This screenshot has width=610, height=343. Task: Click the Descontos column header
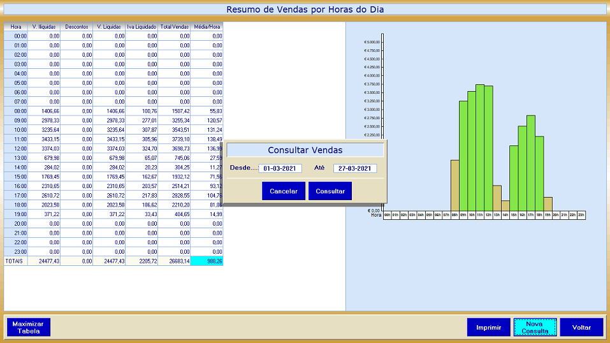tap(76, 27)
